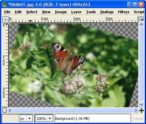Click horizontal scrollbar left arrow
The image size is (146, 124).
pos(10,110)
